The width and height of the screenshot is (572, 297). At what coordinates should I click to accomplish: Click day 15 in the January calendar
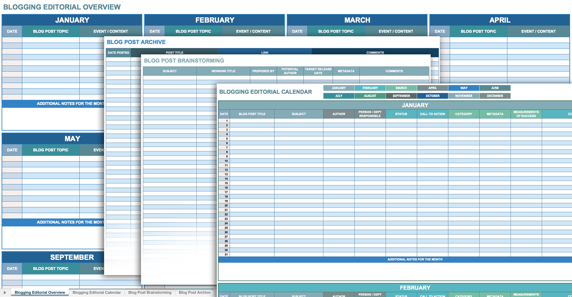[x=224, y=183]
